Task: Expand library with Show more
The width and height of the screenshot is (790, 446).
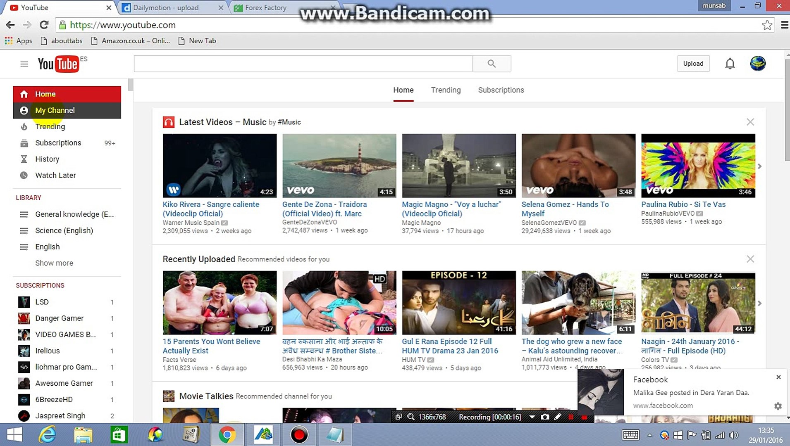Action: (54, 263)
